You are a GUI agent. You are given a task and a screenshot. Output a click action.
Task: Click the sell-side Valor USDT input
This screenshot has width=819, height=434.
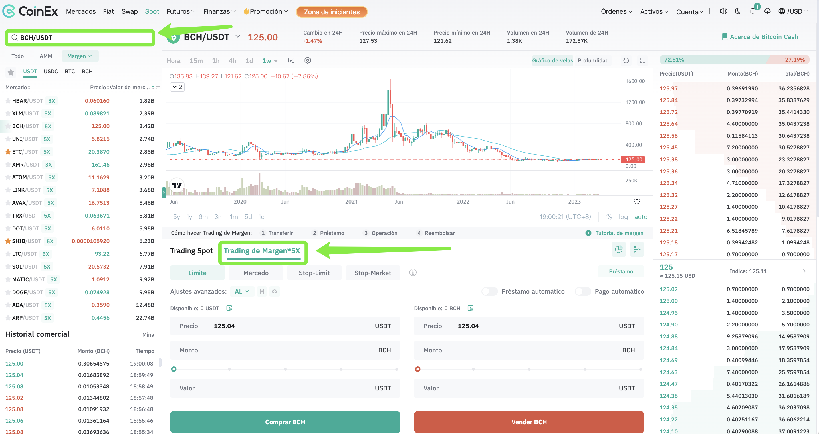[x=529, y=388]
